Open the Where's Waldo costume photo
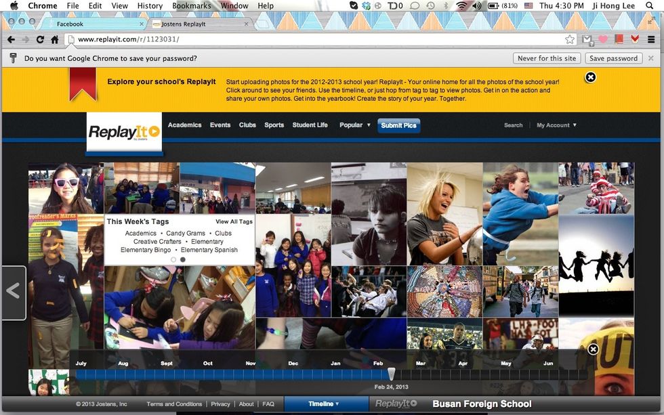664x415 pixels. (596, 188)
